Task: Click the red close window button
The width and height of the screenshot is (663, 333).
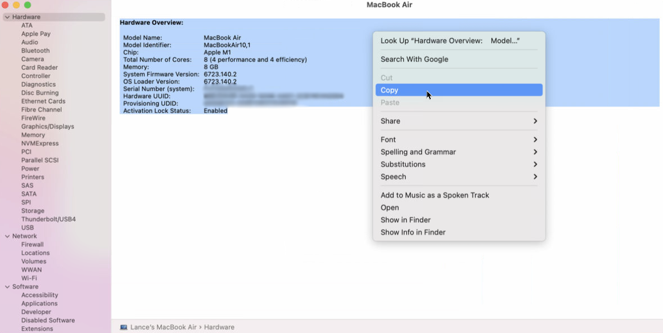Action: 5,5
